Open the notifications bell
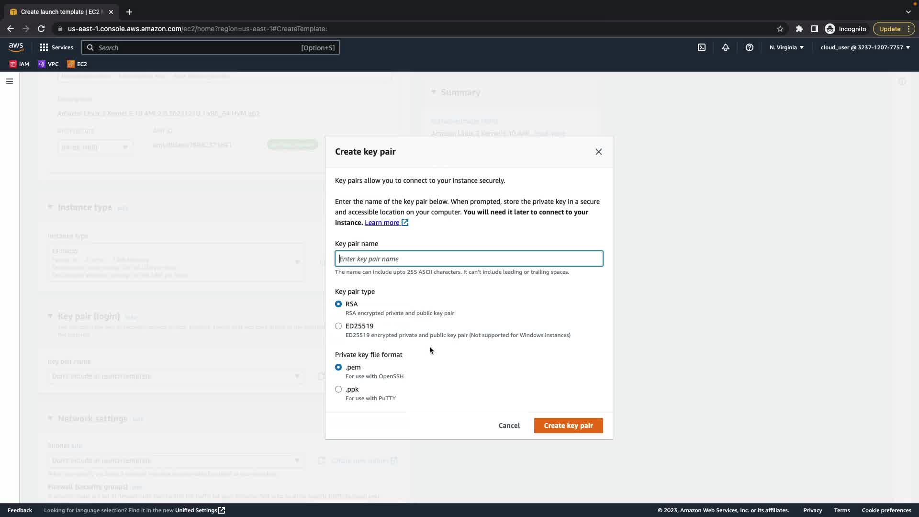 coord(726,47)
